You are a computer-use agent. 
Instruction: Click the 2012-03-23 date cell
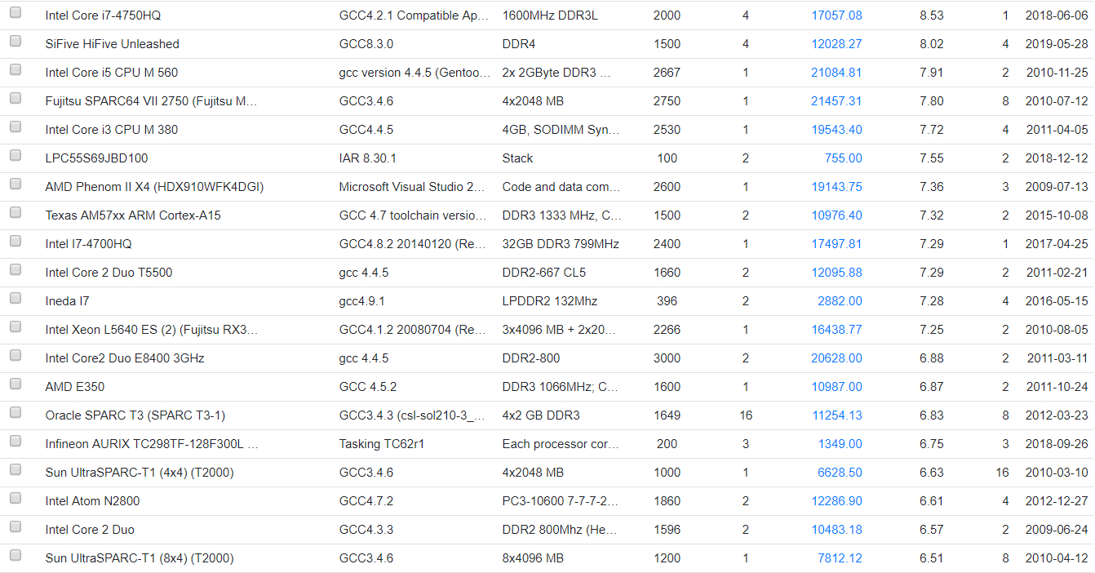pos(1057,415)
